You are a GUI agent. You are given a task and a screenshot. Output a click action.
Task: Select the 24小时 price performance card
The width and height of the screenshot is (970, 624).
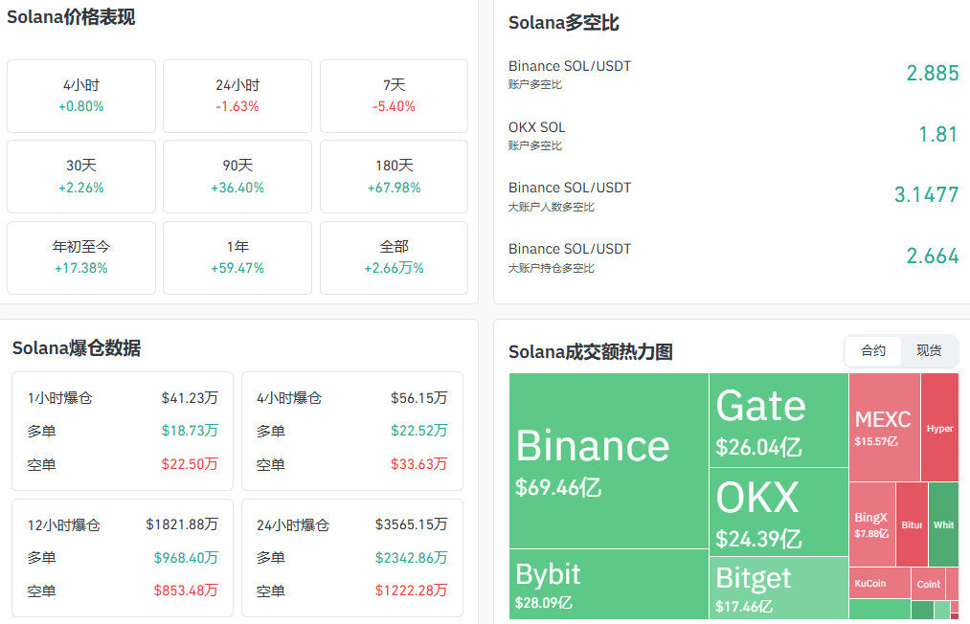point(237,96)
